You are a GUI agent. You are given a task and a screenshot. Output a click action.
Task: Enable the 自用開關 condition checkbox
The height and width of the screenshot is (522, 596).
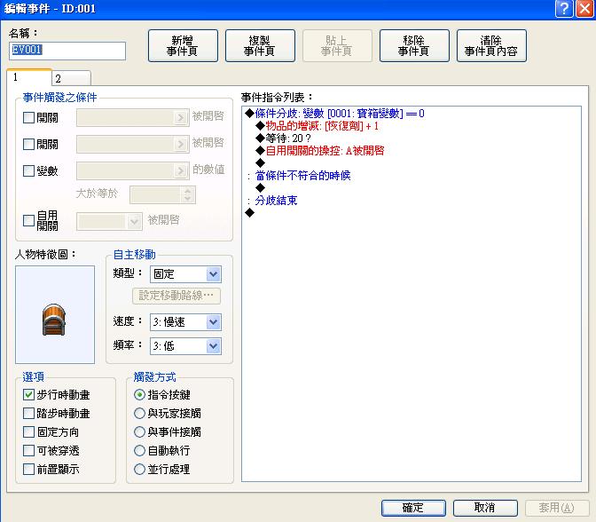pyautogui.click(x=28, y=221)
